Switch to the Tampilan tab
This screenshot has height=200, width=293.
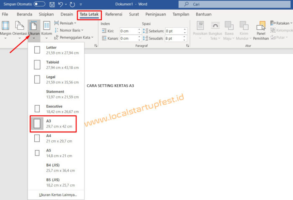tap(181, 14)
